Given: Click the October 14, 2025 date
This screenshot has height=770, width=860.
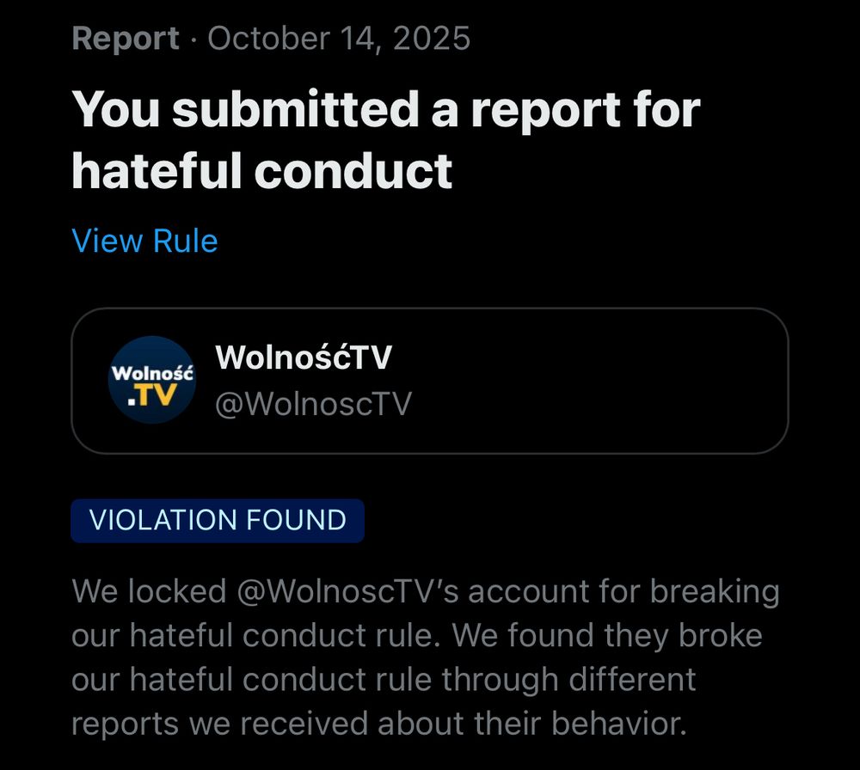Looking at the screenshot, I should point(339,39).
